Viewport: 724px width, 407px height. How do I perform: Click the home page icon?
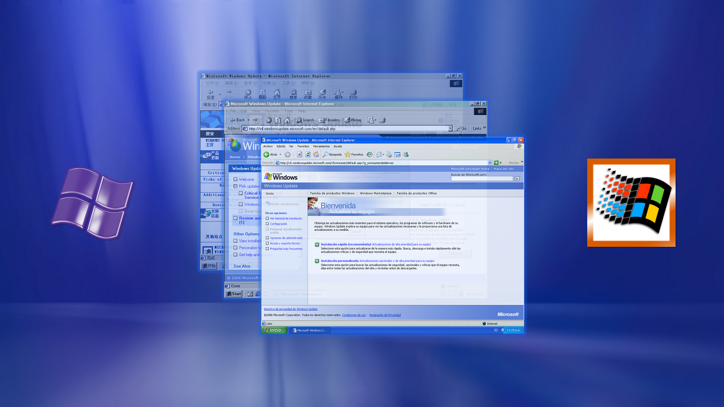pos(316,154)
